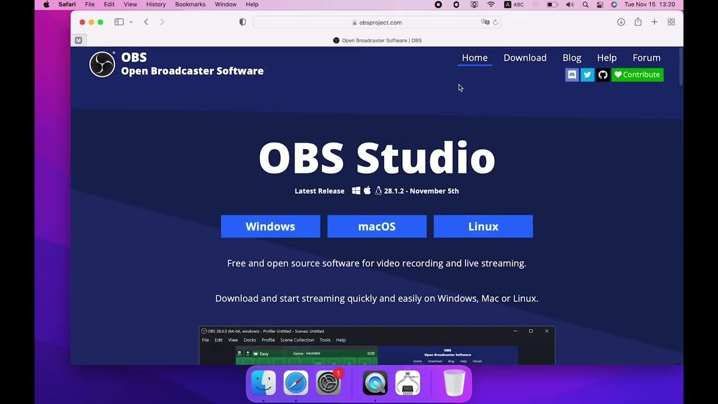Click the Spotlight search icon
The image size is (718, 404).
pyautogui.click(x=586, y=4)
